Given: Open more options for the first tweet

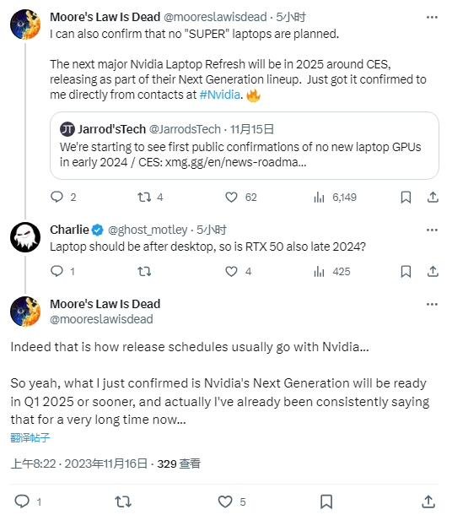Looking at the screenshot, I should [x=432, y=17].
